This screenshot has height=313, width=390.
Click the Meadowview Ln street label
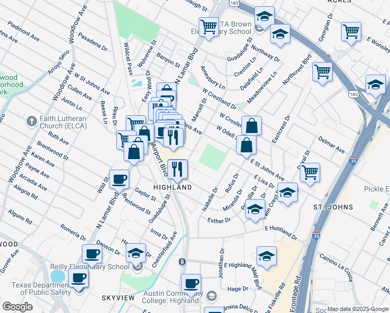262,88
